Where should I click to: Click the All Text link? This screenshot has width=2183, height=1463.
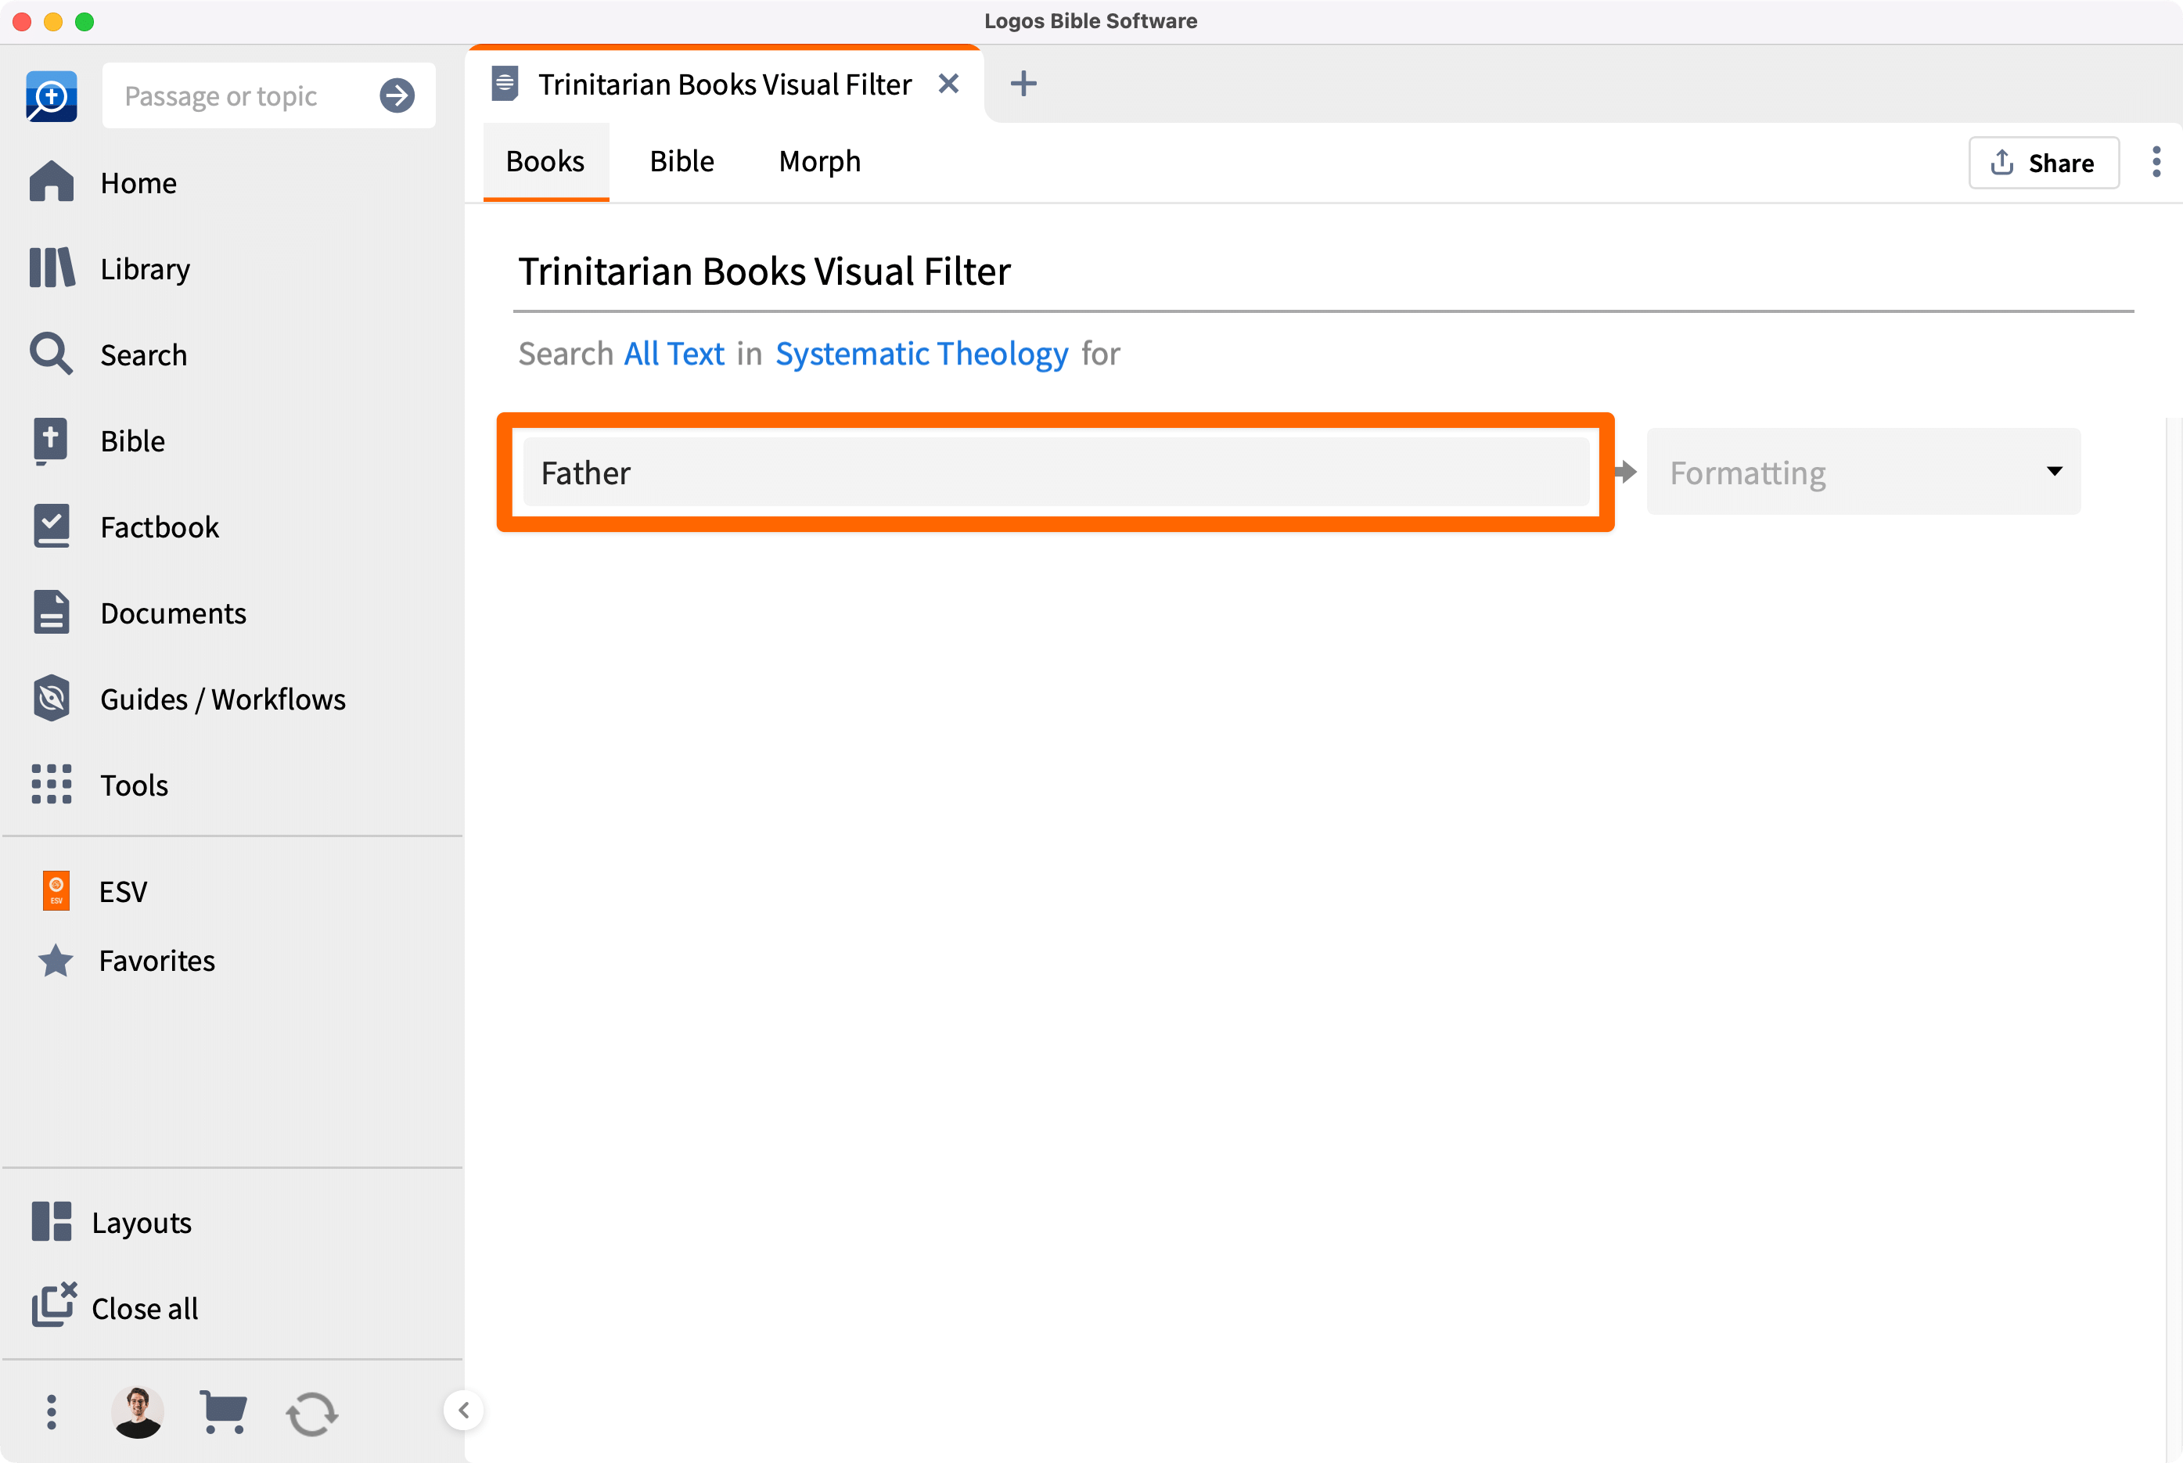(x=674, y=354)
